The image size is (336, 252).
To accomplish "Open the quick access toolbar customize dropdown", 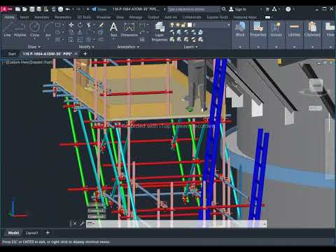I will (87, 9).
